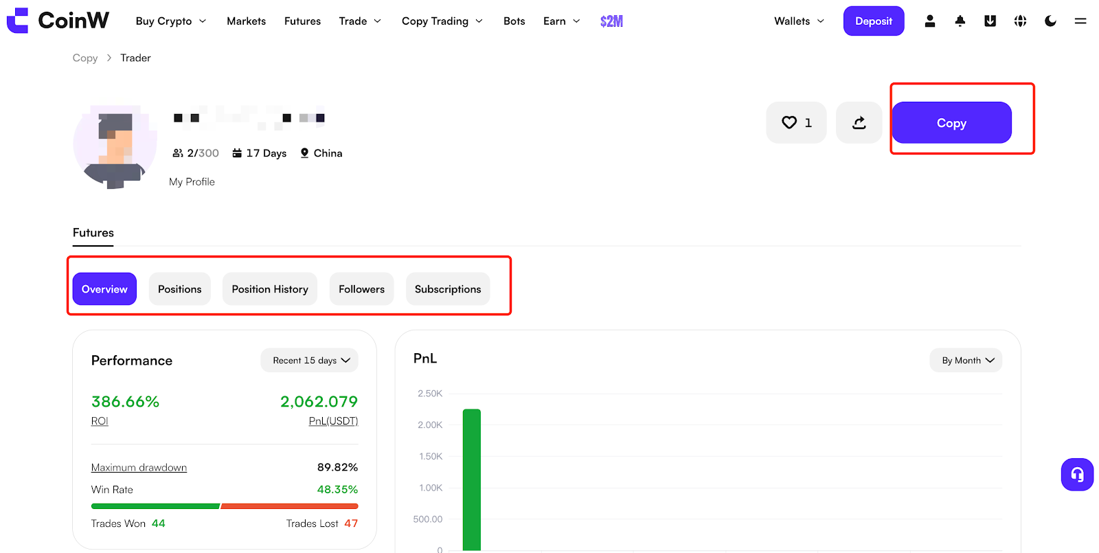1099x553 pixels.
Task: Click the Deposit button
Action: tap(873, 21)
